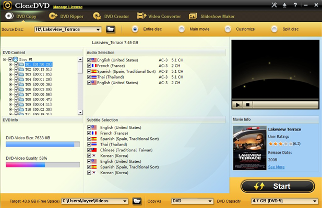Click the CloneDVD logo icon

pyautogui.click(x=7, y=5)
